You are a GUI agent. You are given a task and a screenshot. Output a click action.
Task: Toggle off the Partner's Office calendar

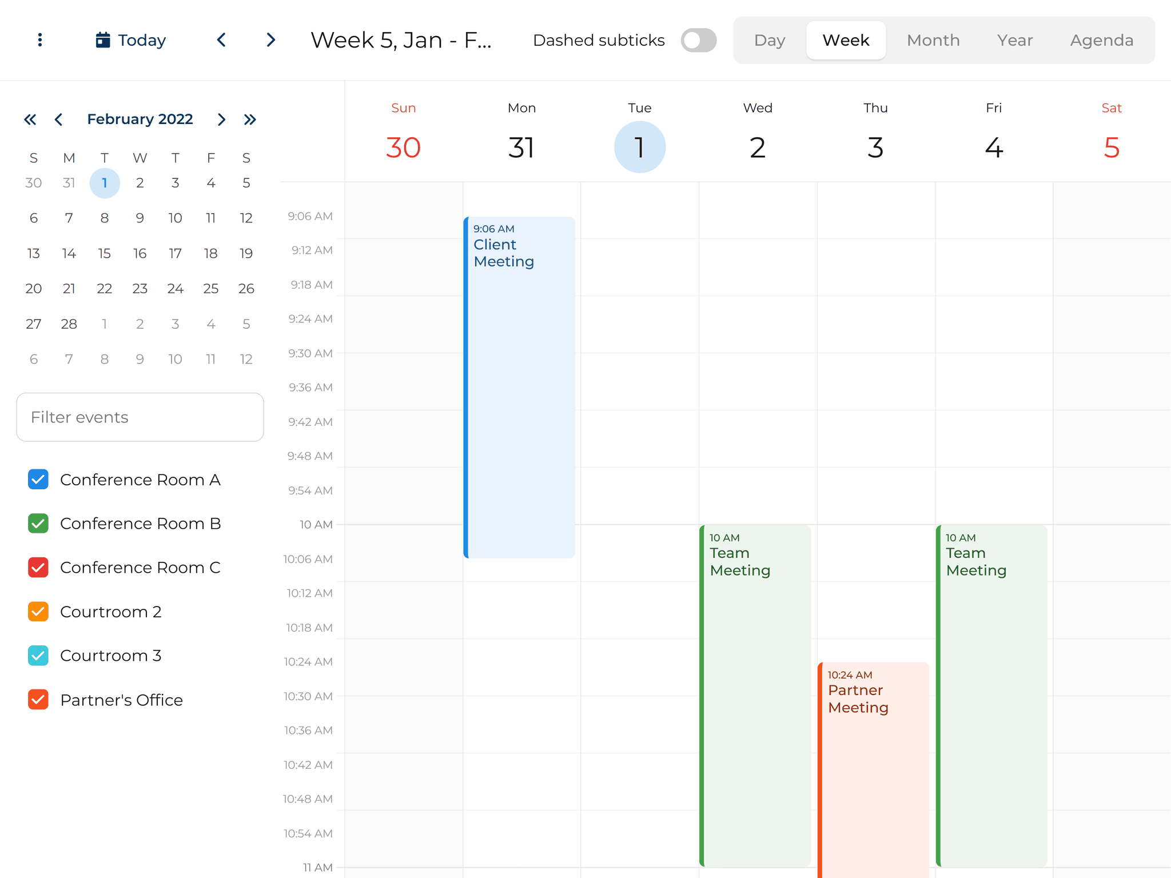tap(38, 699)
